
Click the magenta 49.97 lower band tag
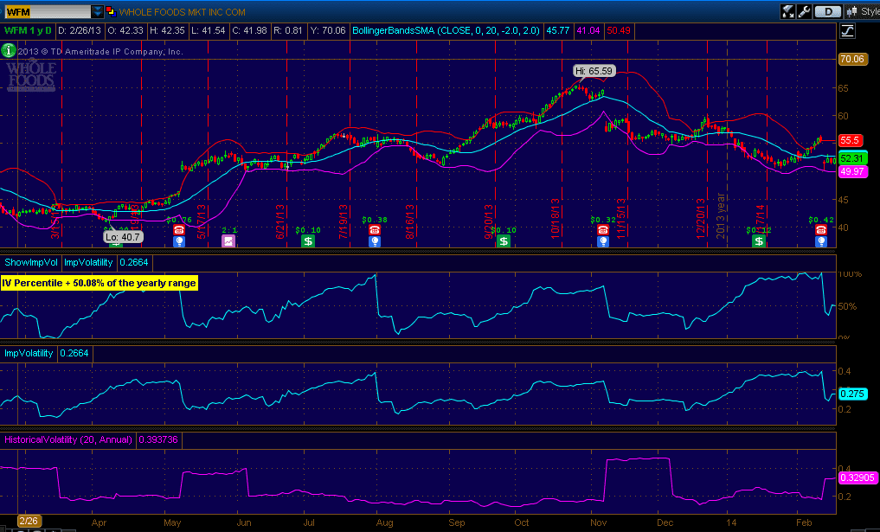click(852, 172)
